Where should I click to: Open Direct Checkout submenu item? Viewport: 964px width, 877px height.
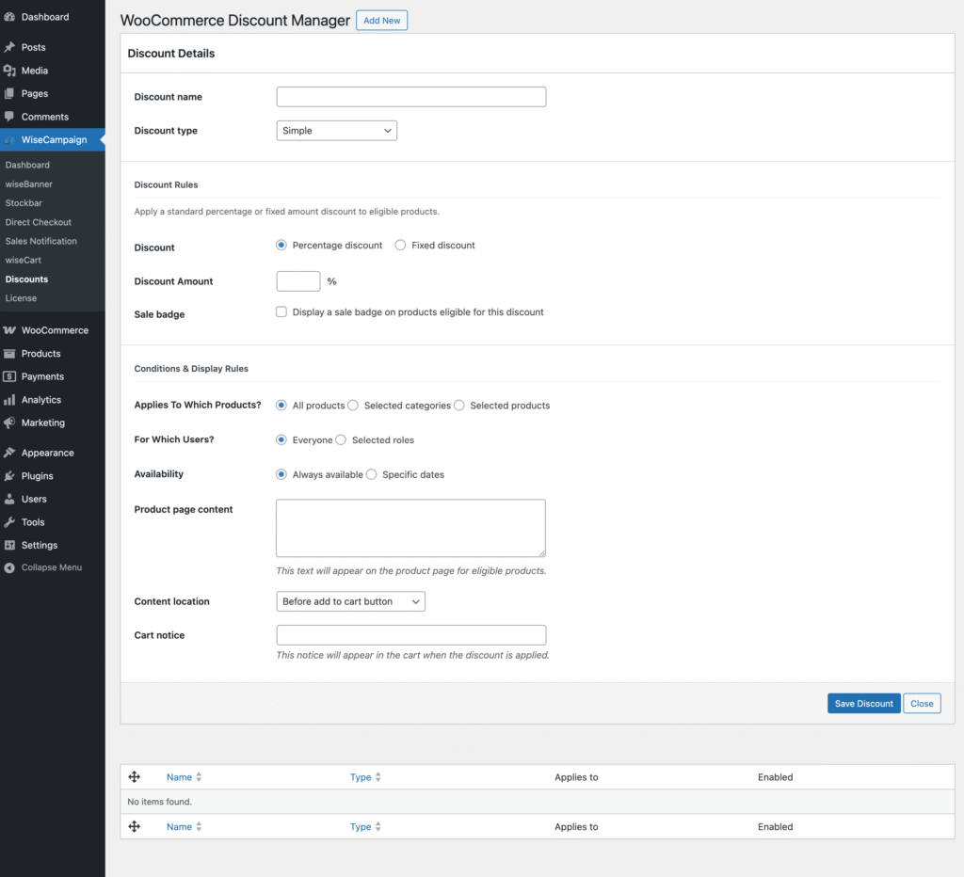coord(38,222)
